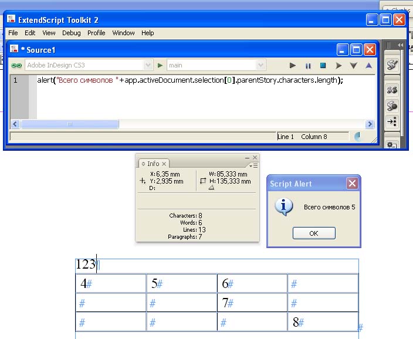
Task: Click the table cell containing 7
Action: click(252, 303)
